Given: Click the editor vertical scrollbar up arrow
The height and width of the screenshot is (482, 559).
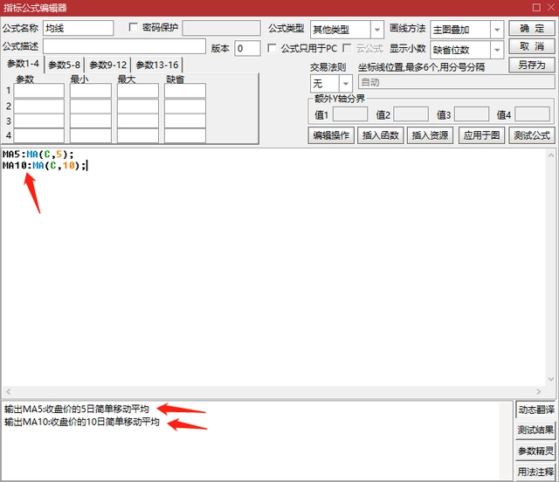Looking at the screenshot, I should [x=551, y=155].
